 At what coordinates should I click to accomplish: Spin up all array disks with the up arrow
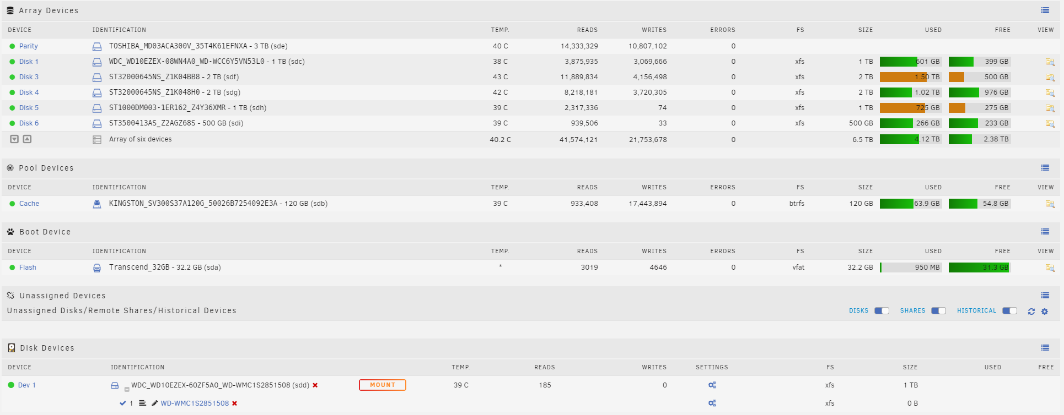point(27,139)
